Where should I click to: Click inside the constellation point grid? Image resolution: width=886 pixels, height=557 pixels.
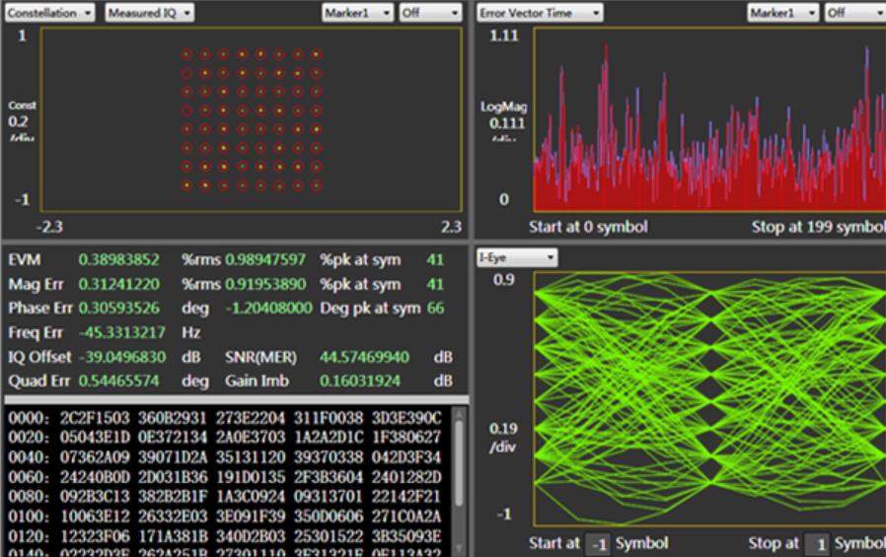point(251,119)
